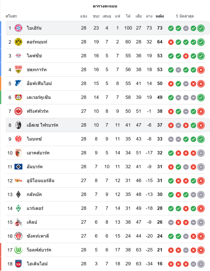
Task: Click Bayern's latest match win icon
Action: point(201,28)
